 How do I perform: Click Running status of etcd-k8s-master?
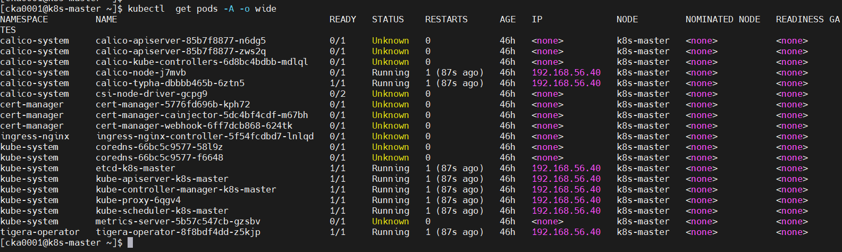(391, 168)
